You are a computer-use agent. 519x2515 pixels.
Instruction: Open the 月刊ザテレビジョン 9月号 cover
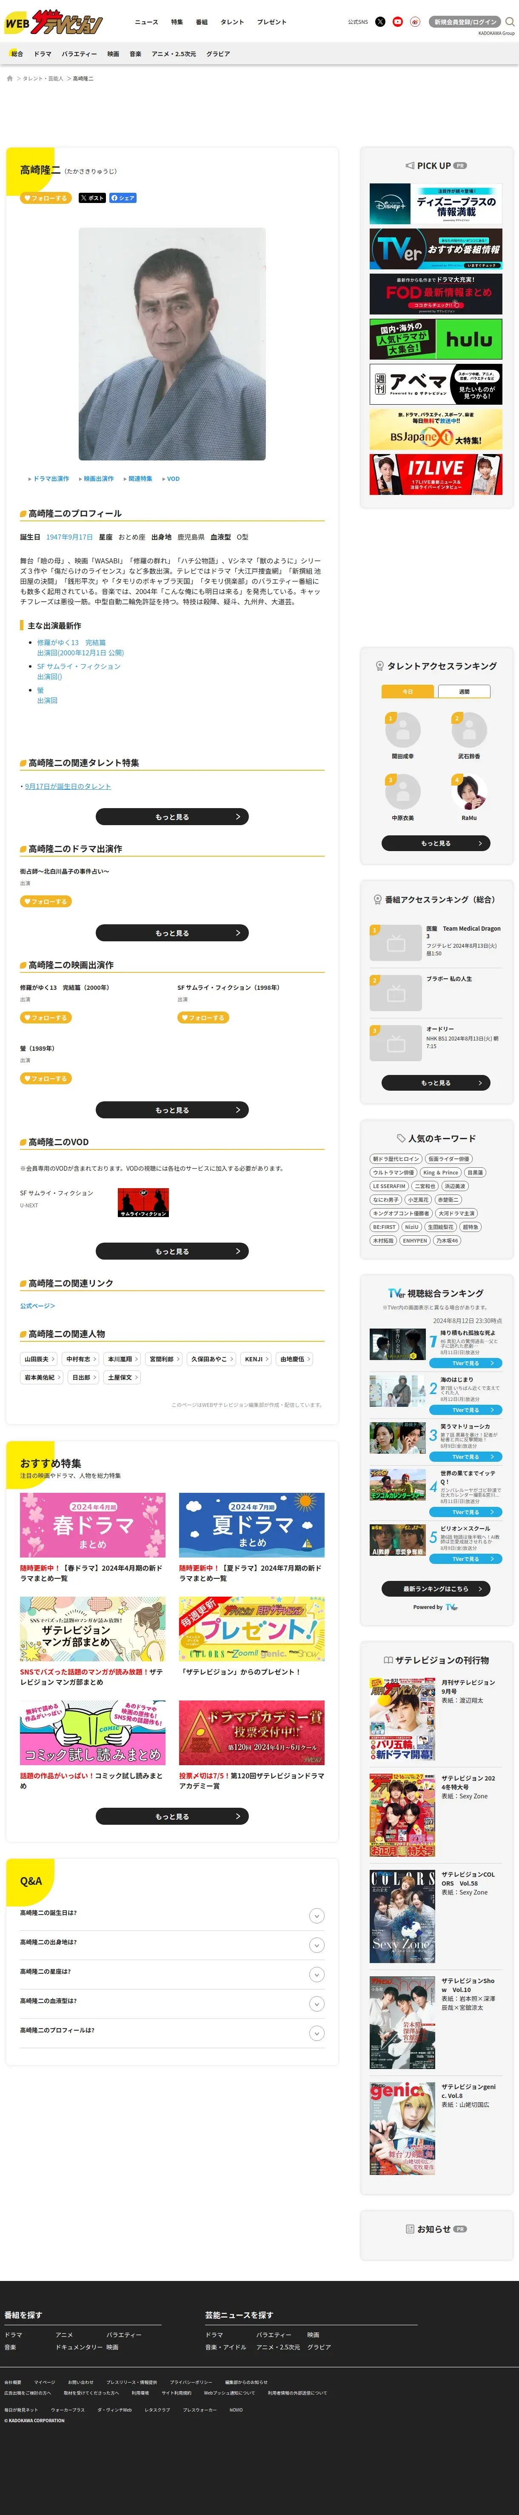(x=402, y=1718)
